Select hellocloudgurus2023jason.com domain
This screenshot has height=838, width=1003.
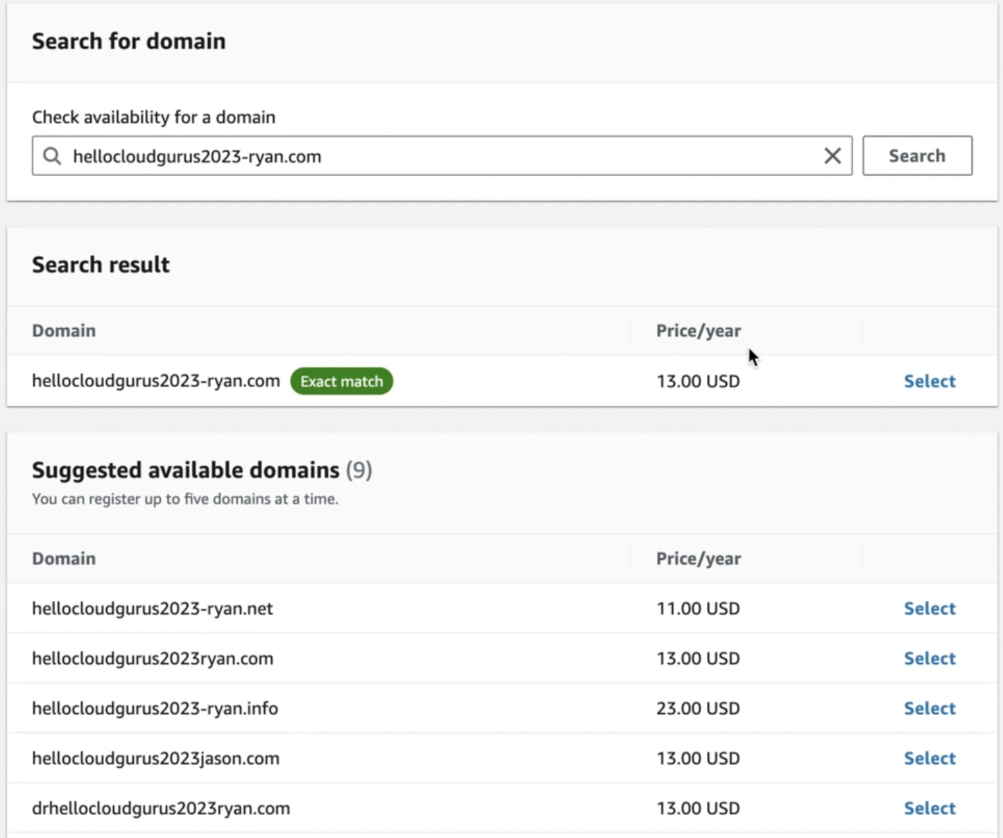pos(929,758)
